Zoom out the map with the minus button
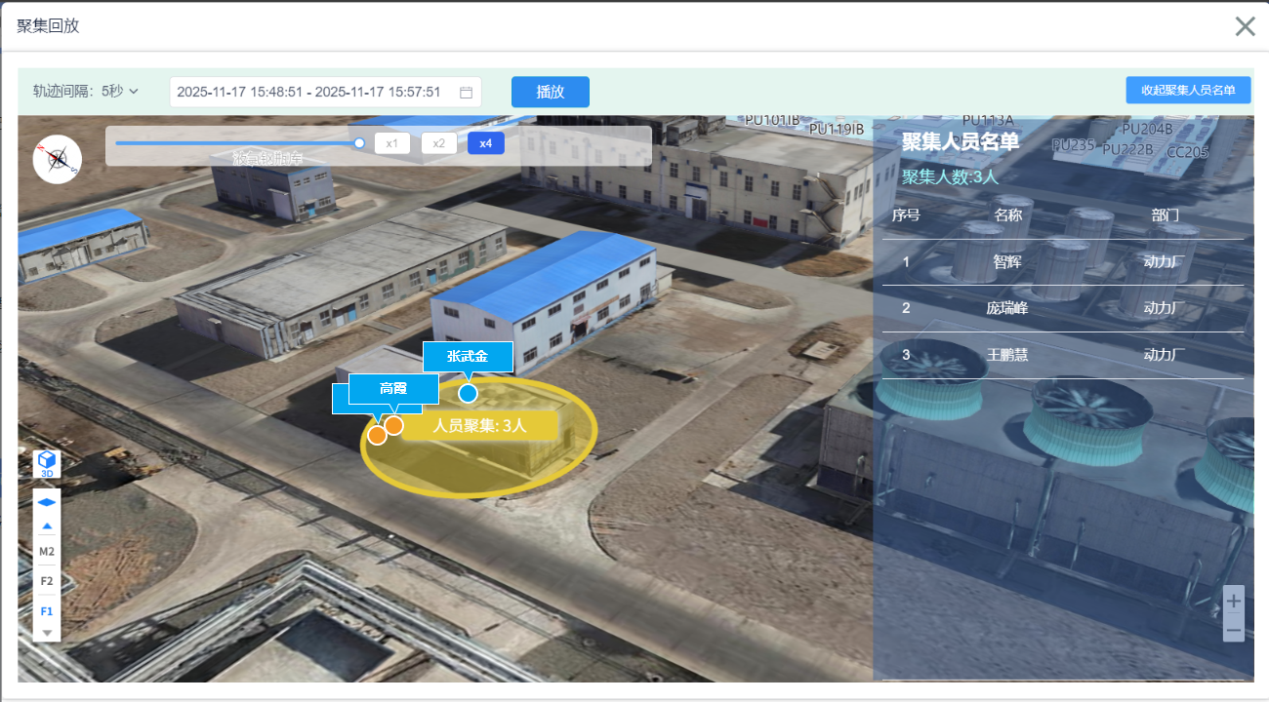1269x702 pixels. 1234,630
